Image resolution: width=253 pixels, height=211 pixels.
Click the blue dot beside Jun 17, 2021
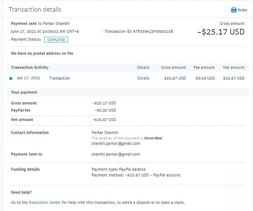[x=11, y=78]
